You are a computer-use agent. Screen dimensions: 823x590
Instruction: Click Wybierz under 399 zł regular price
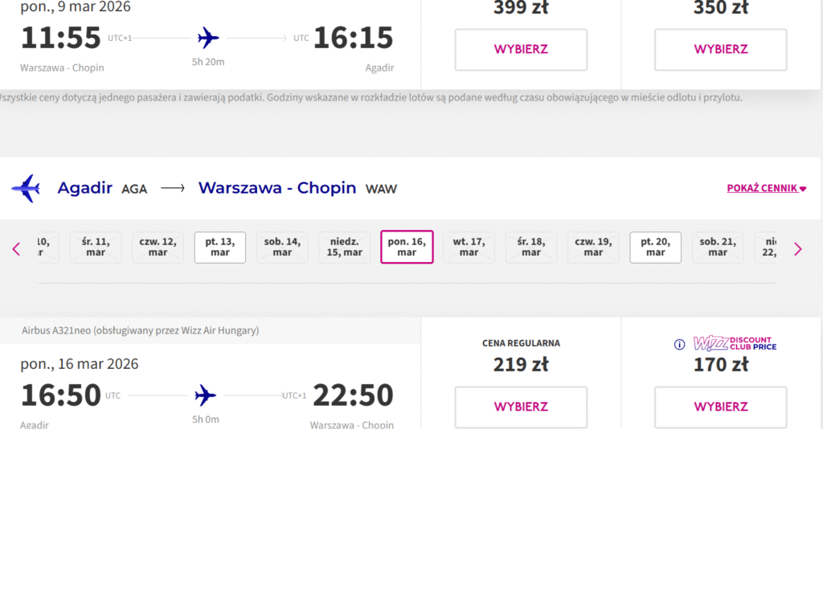pos(521,49)
